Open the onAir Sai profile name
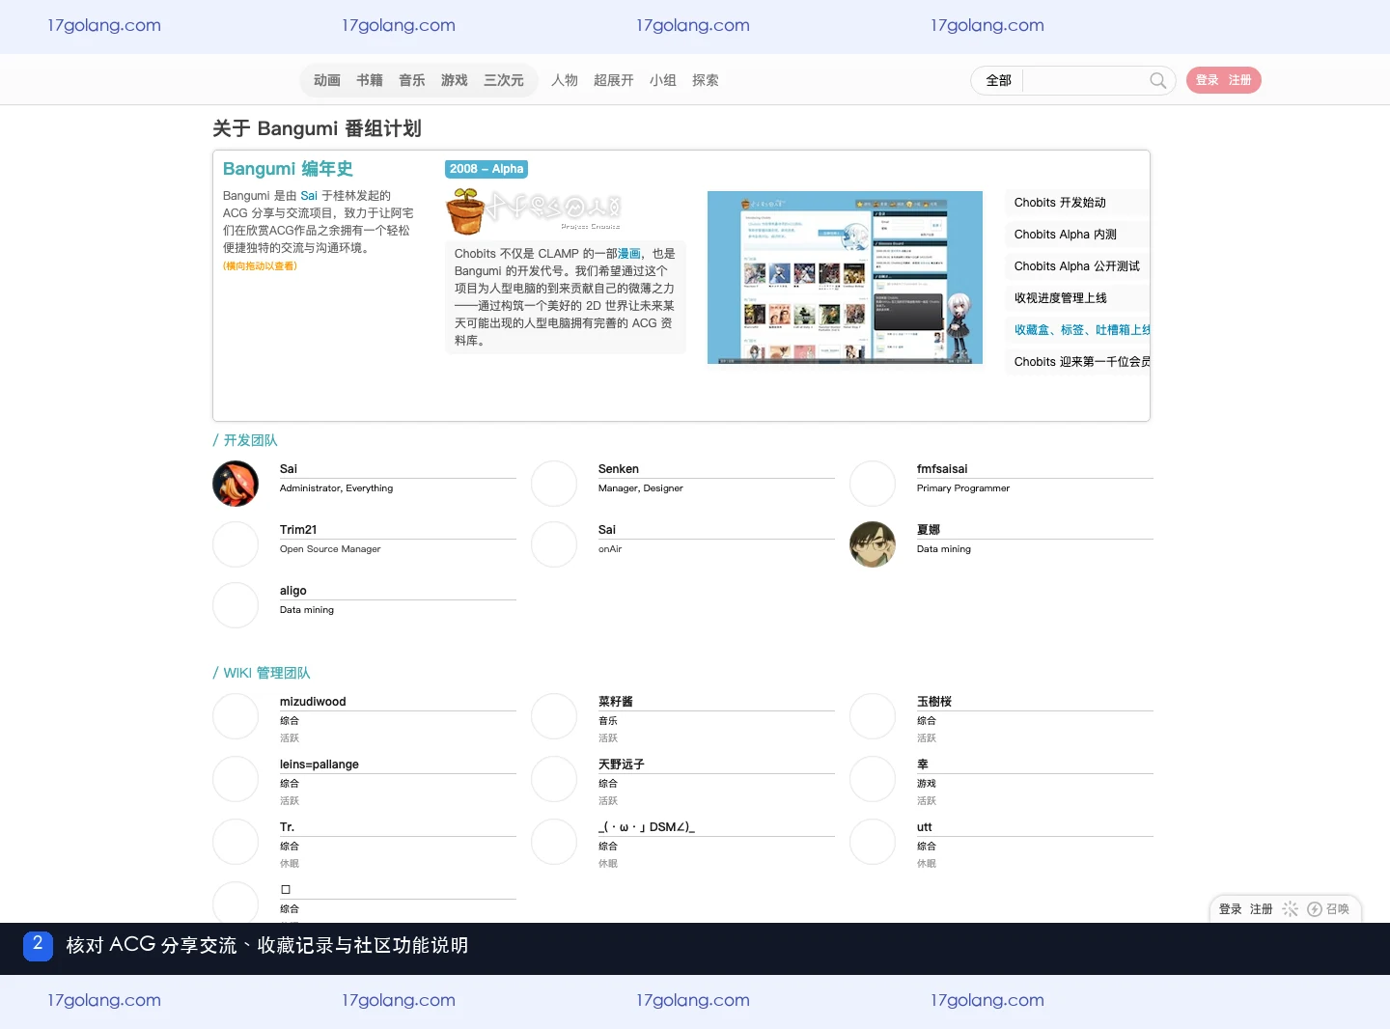The height and width of the screenshot is (1029, 1390). [607, 530]
